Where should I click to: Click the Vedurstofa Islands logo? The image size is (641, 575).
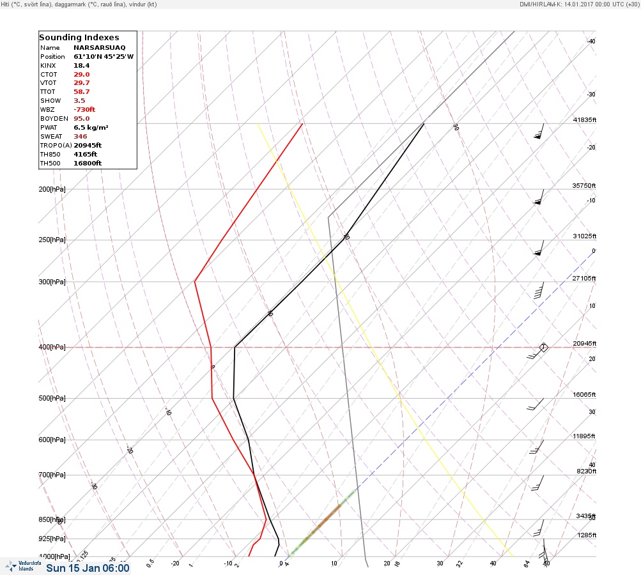pos(23,566)
